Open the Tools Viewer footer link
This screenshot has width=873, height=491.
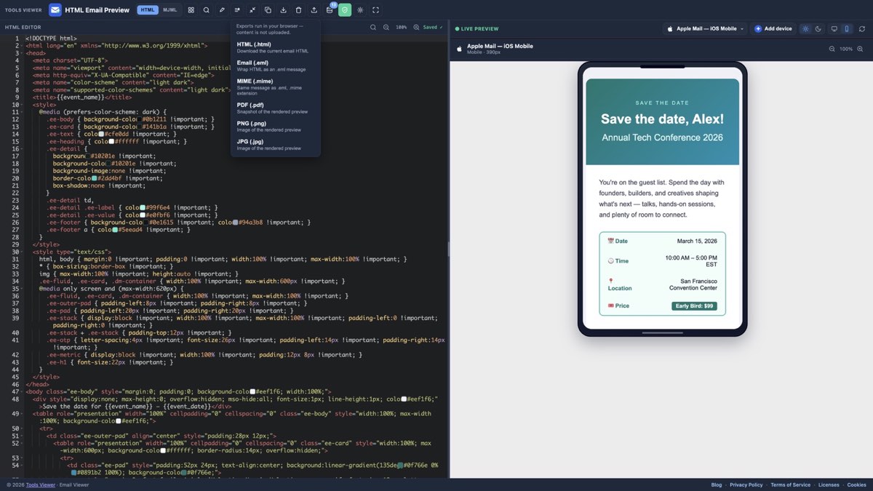[41, 484]
